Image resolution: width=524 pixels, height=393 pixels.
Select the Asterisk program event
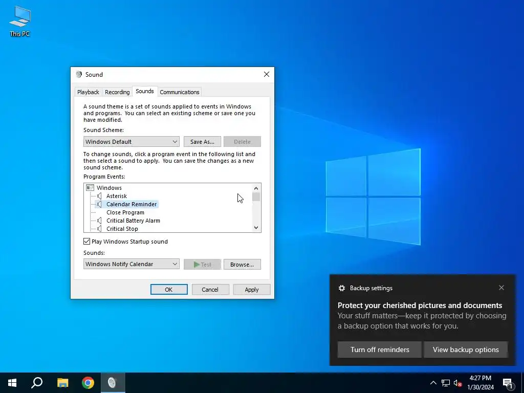[117, 196]
